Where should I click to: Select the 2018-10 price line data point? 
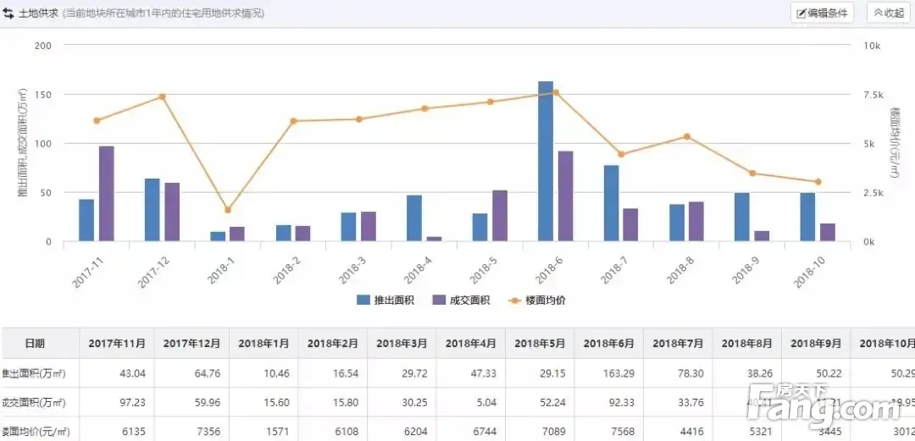(x=818, y=182)
